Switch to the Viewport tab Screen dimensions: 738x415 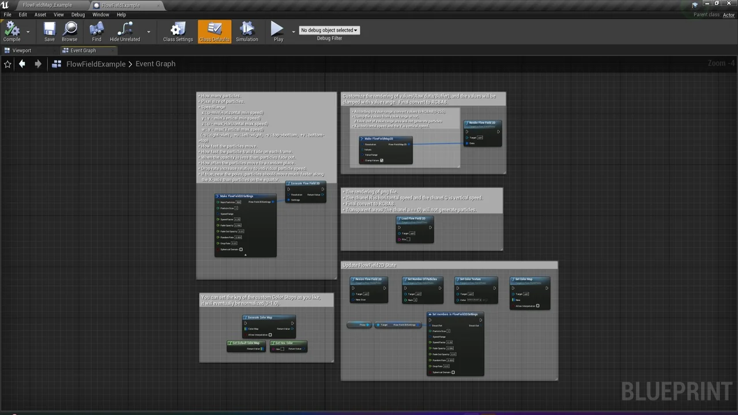pos(22,51)
